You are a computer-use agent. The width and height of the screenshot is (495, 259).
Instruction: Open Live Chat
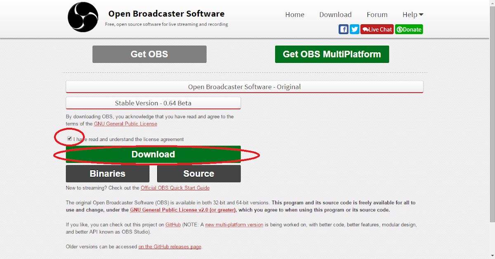(377, 29)
